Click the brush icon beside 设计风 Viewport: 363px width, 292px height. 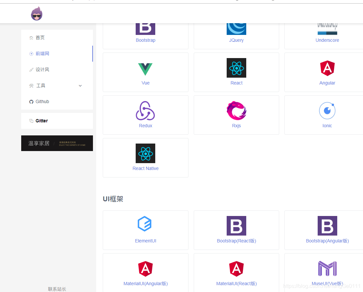click(x=31, y=70)
